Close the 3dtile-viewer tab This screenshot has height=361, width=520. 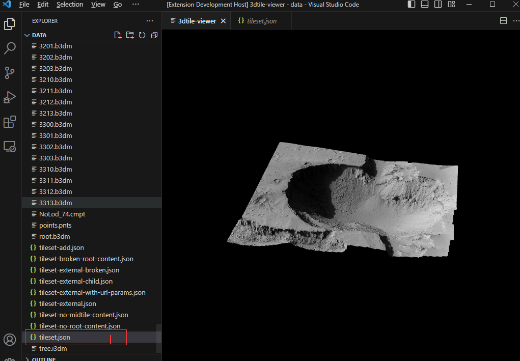point(223,21)
